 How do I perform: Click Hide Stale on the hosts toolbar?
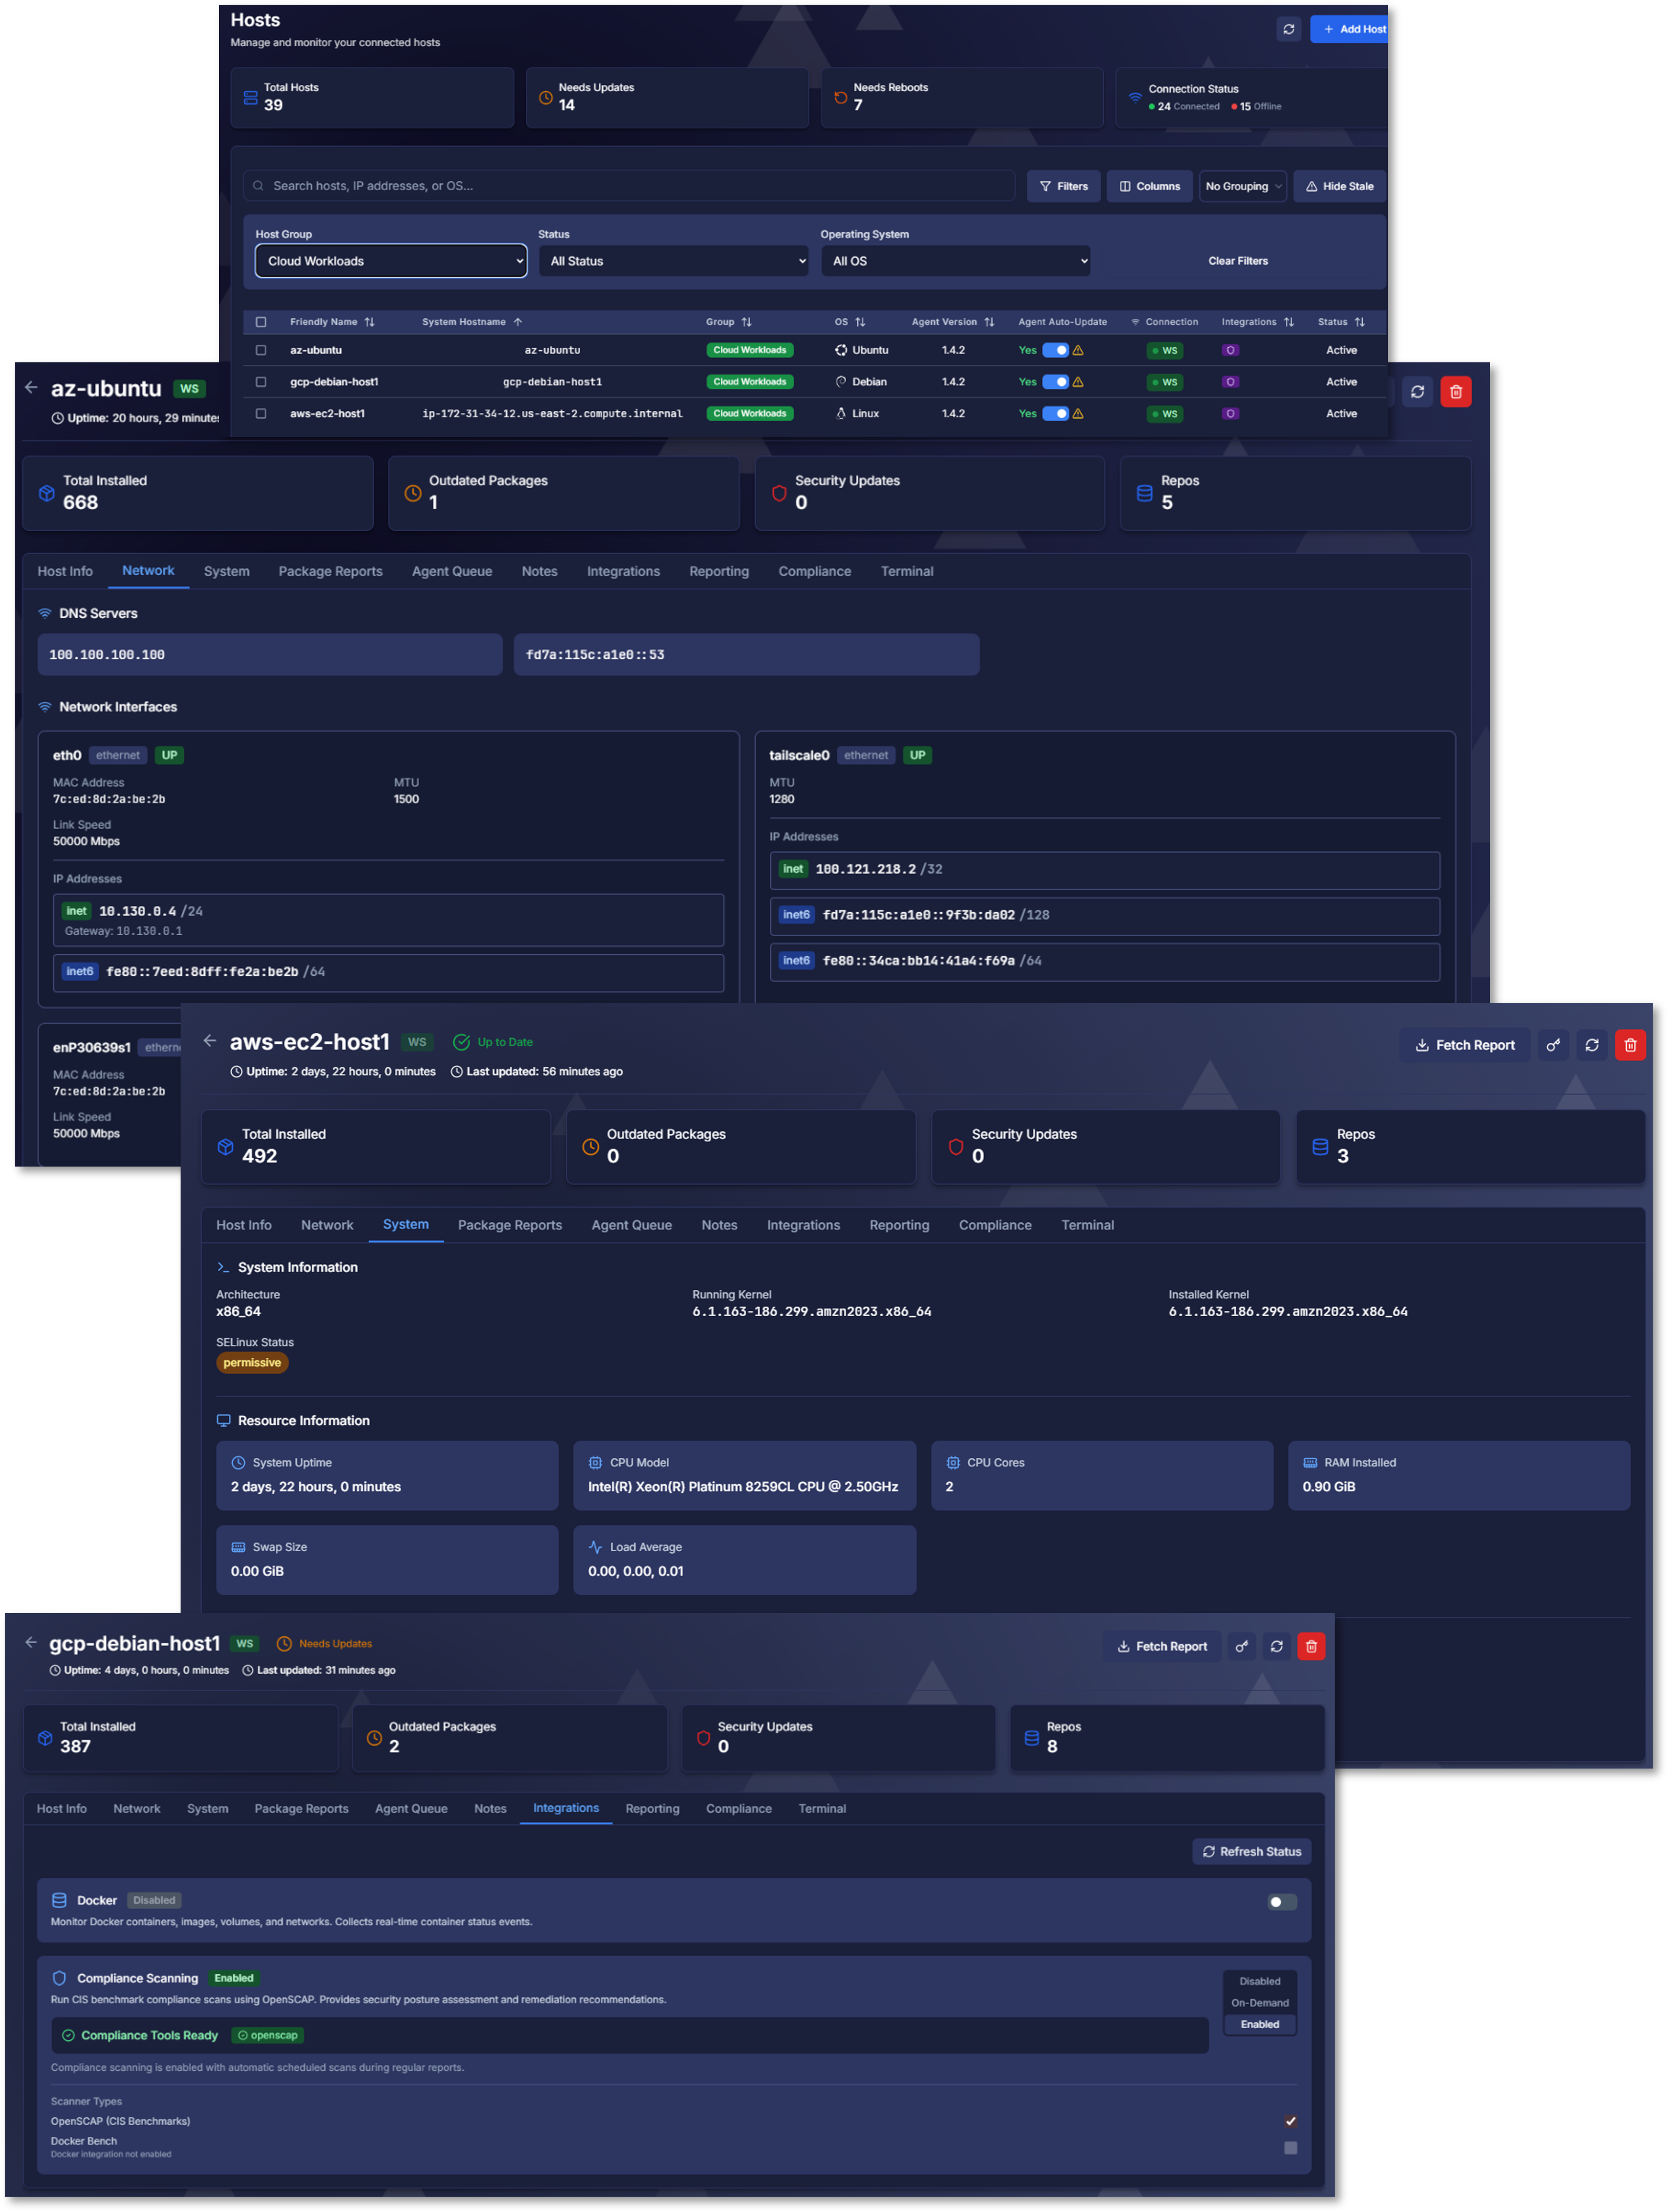pos(1339,186)
